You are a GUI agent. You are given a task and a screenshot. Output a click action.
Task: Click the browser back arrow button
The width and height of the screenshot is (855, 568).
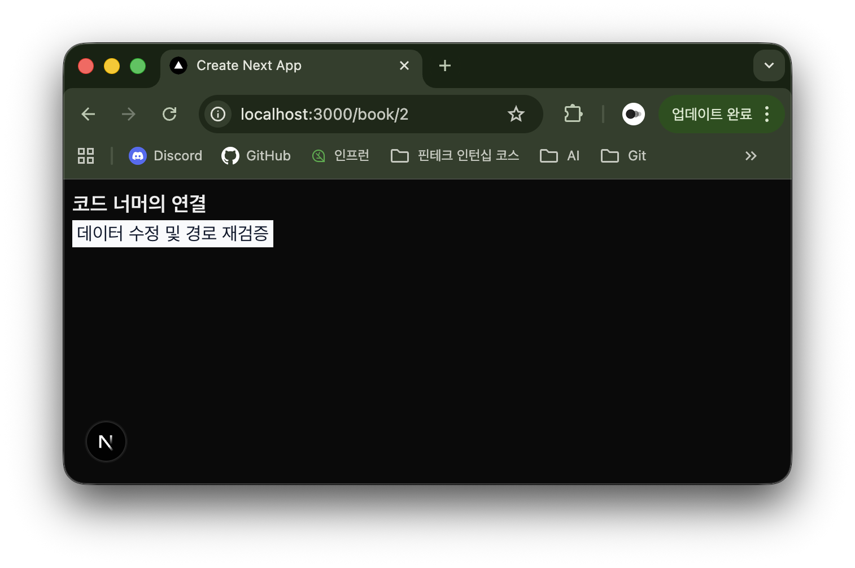pos(88,114)
